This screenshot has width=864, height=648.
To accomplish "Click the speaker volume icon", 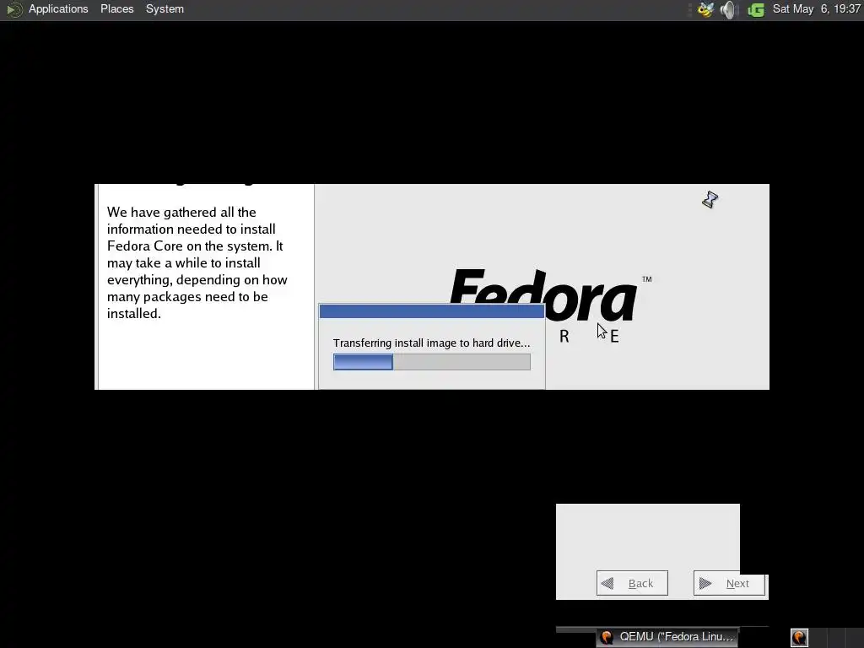I will (728, 9).
